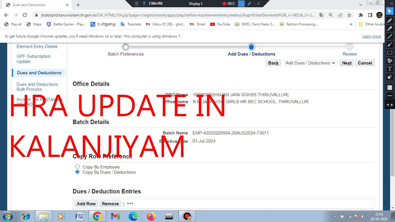The height and width of the screenshot is (222, 395).
Task: Select the rectangle shape tool
Action: (390, 53)
